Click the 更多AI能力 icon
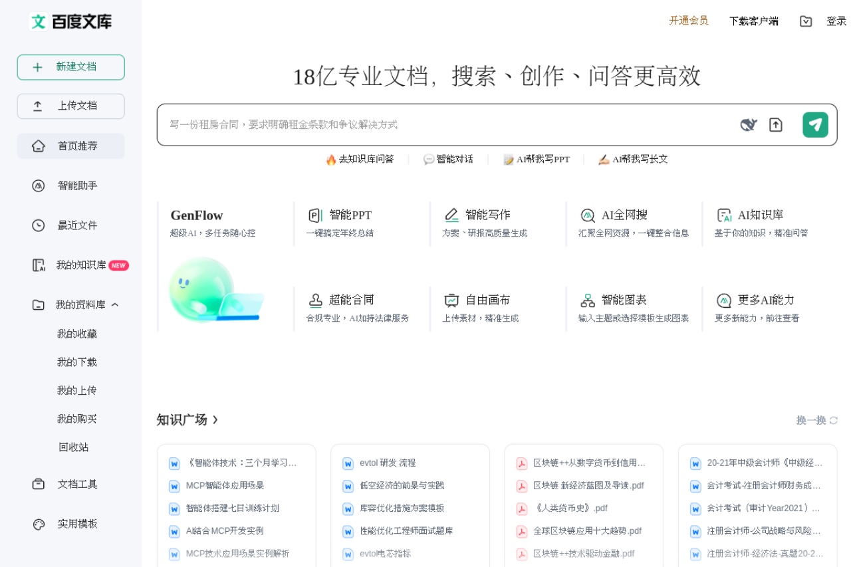 (x=724, y=300)
